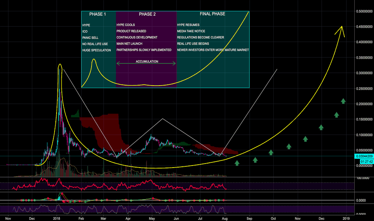This screenshot has height=221, width=374.
Task: Select the PHASE 1 heading text
Action: 98,14
